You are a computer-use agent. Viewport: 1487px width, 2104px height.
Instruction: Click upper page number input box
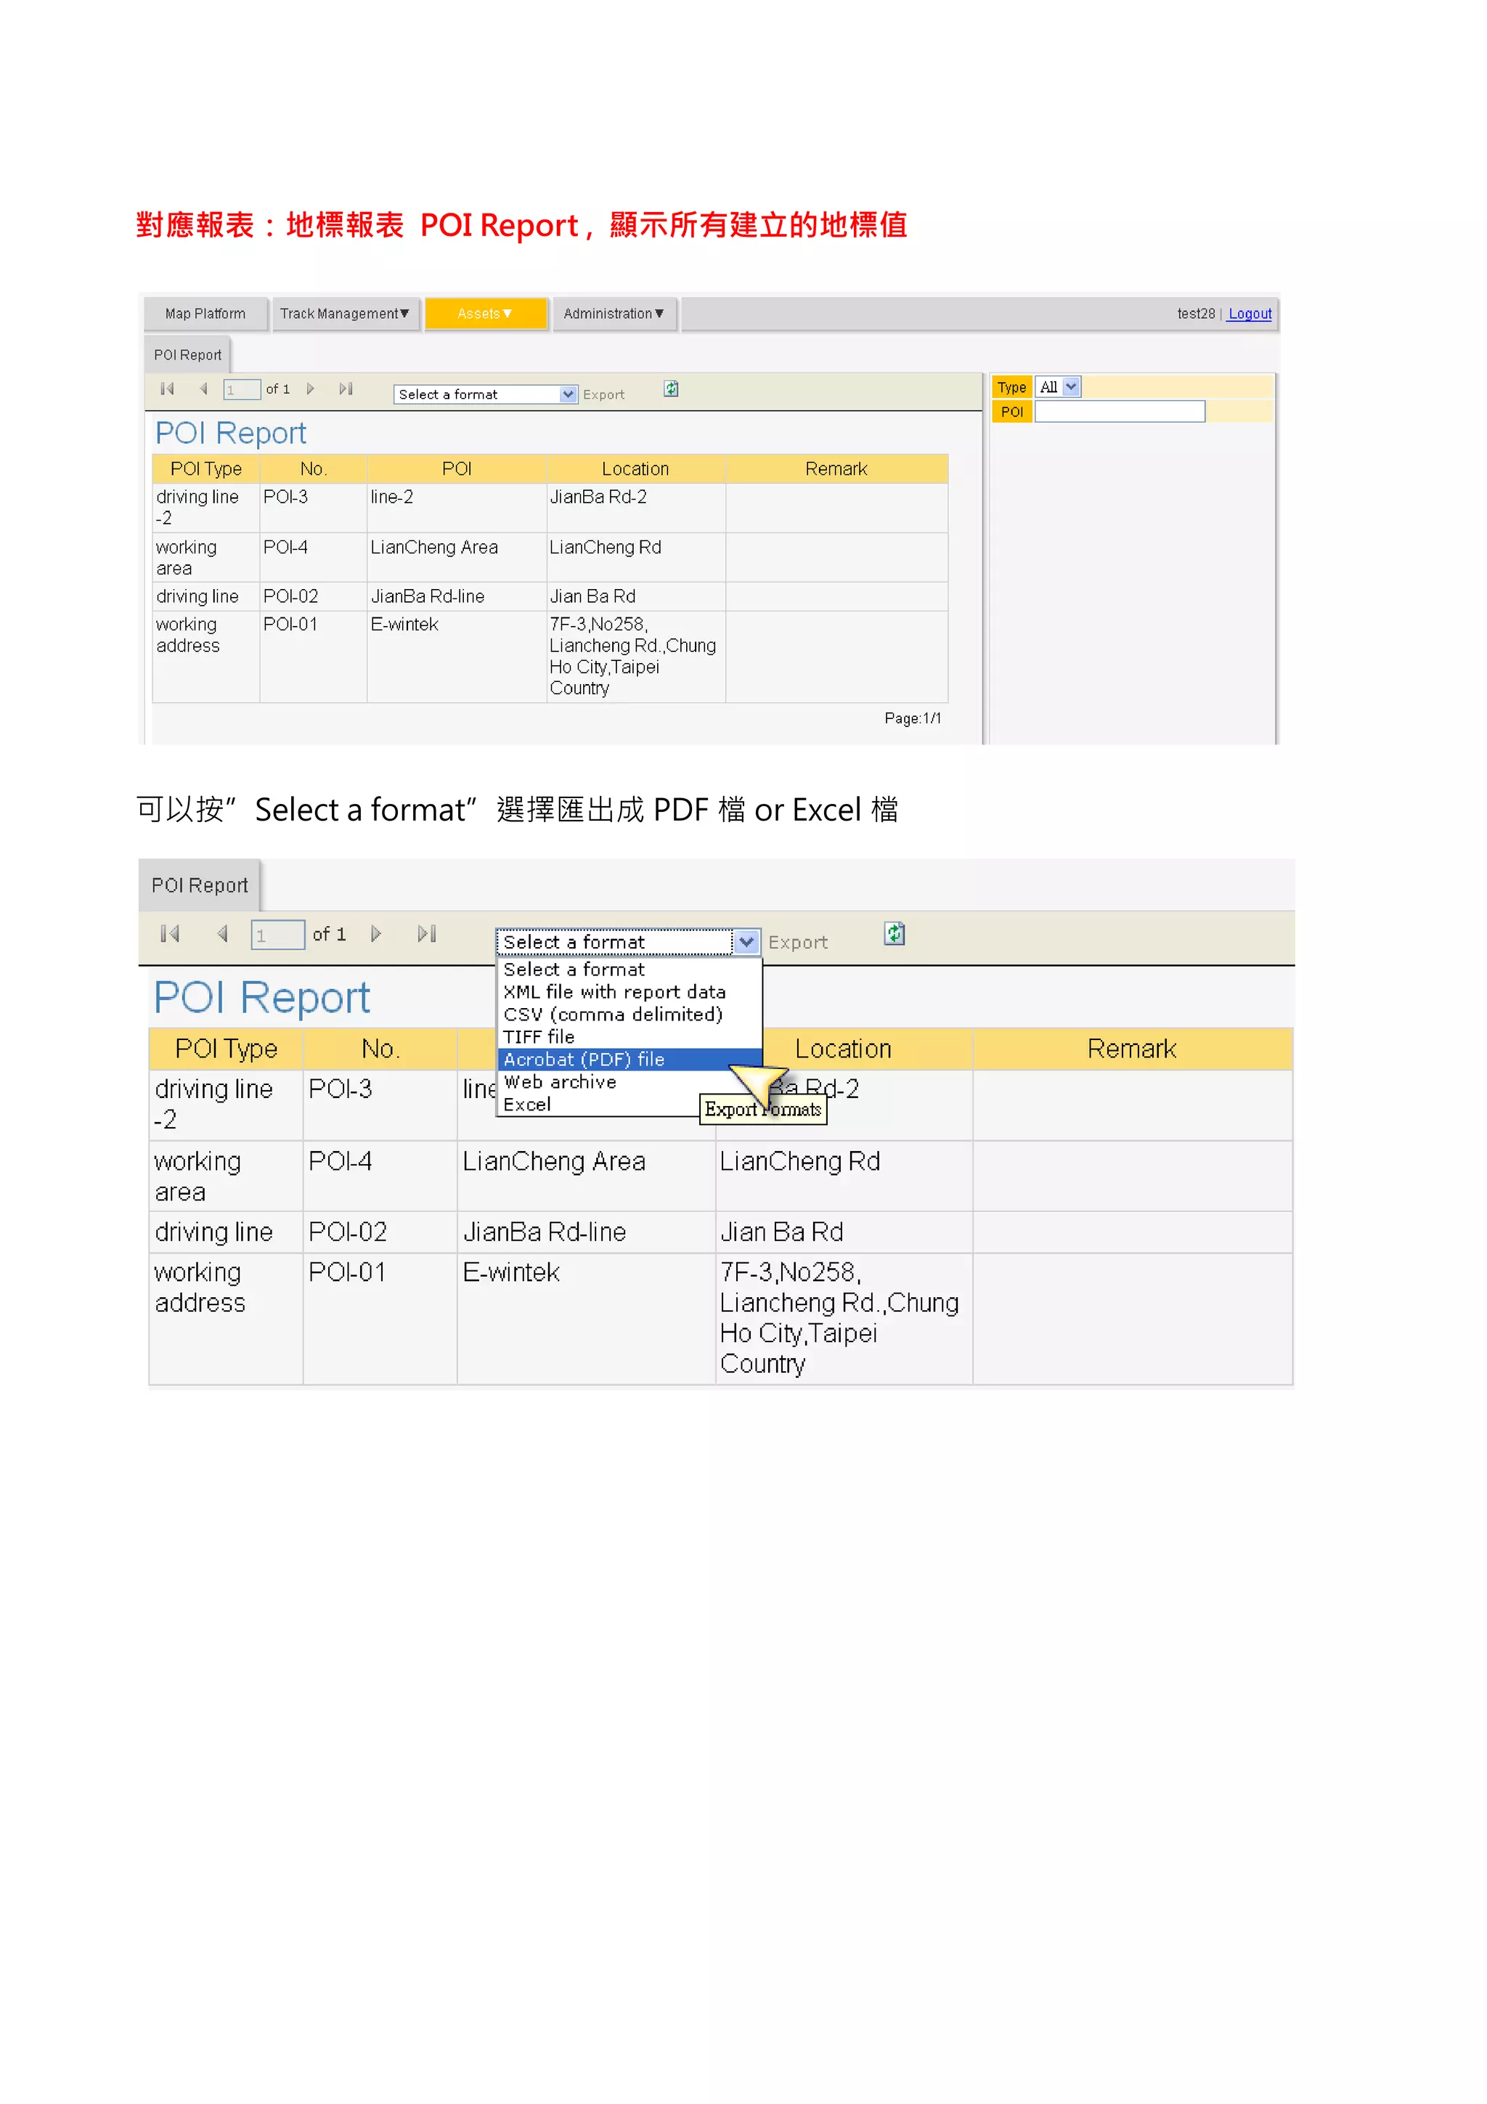tap(242, 389)
